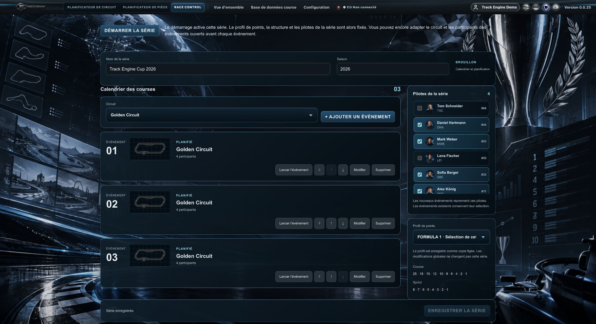Switch language using the German flag
The height and width of the screenshot is (324, 596).
tap(536, 7)
